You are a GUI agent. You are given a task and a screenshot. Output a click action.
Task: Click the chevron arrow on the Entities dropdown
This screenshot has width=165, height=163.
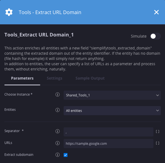point(158,111)
